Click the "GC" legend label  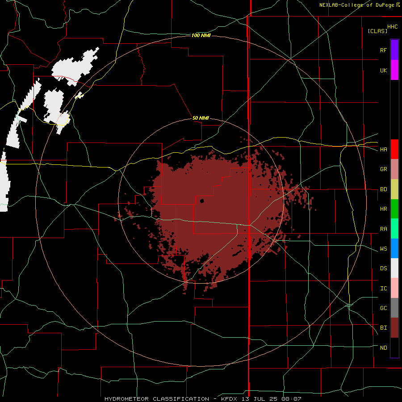383,308
